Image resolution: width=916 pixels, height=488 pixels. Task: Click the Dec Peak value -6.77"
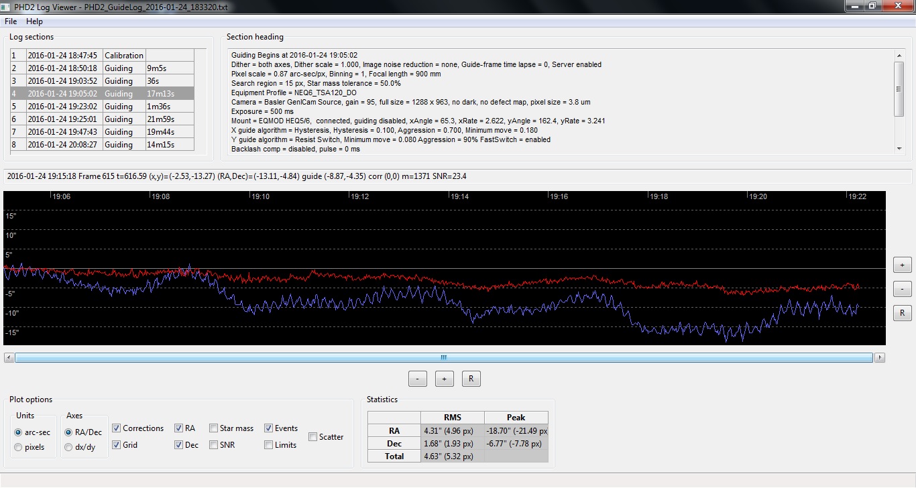(516, 444)
